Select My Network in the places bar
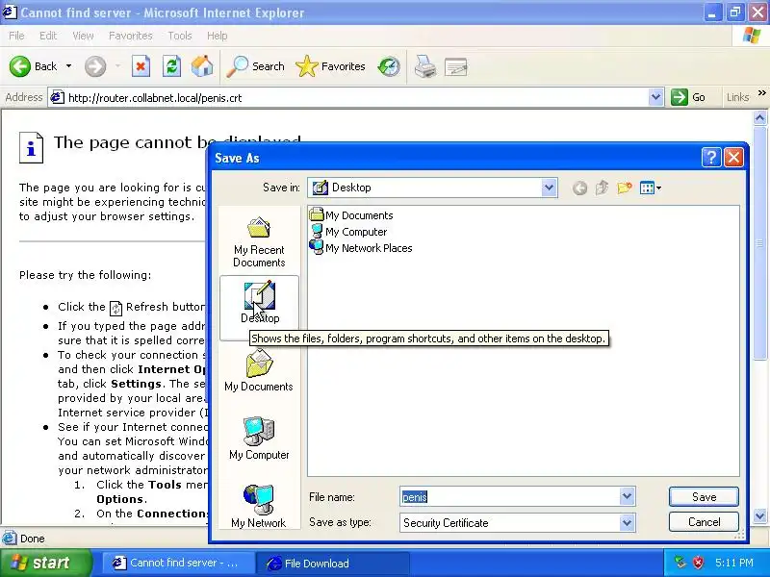This screenshot has height=577, width=770. pyautogui.click(x=259, y=507)
